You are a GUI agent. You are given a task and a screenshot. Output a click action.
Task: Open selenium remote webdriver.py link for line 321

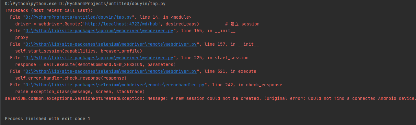(111, 72)
